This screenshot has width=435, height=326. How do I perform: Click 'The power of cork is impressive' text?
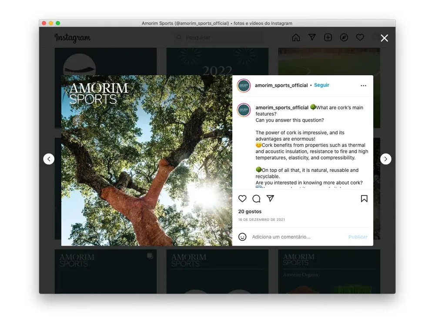click(x=291, y=133)
